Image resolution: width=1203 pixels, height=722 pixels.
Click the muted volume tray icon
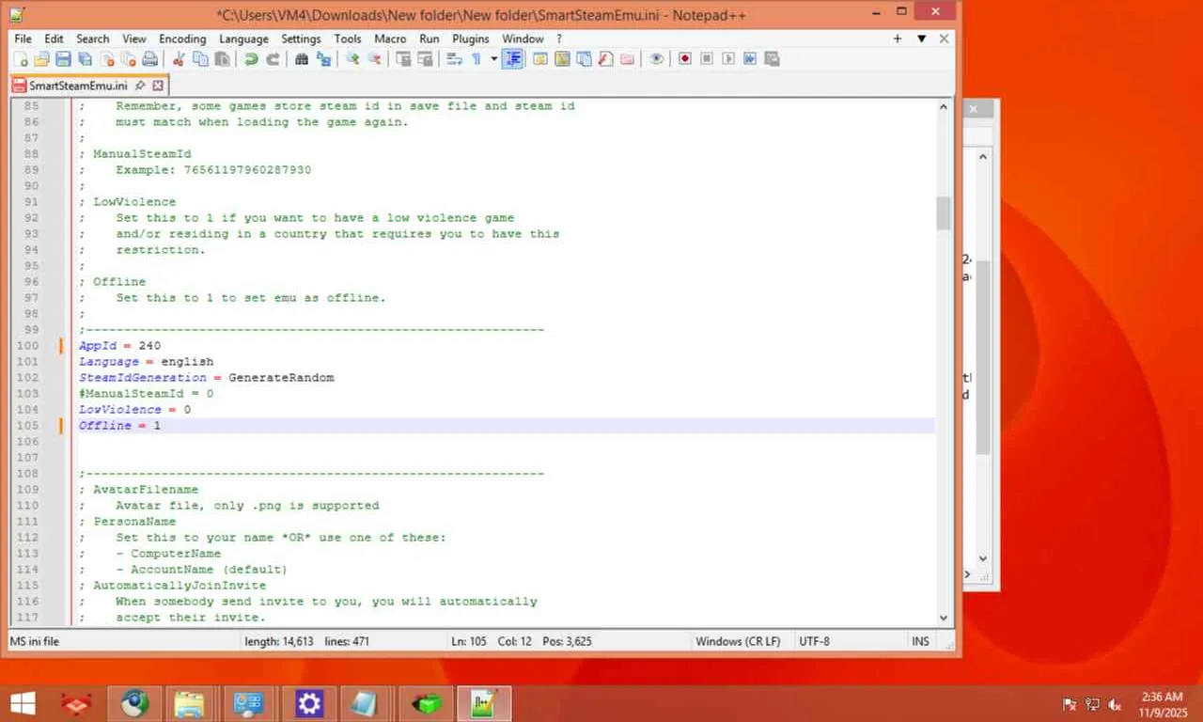[x=1115, y=704]
